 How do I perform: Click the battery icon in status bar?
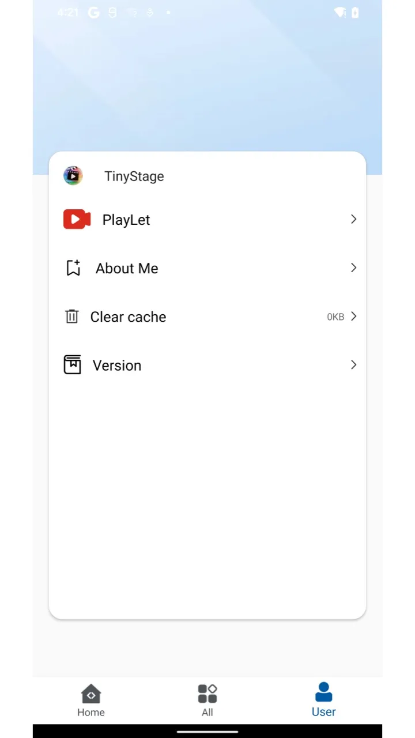(x=355, y=13)
